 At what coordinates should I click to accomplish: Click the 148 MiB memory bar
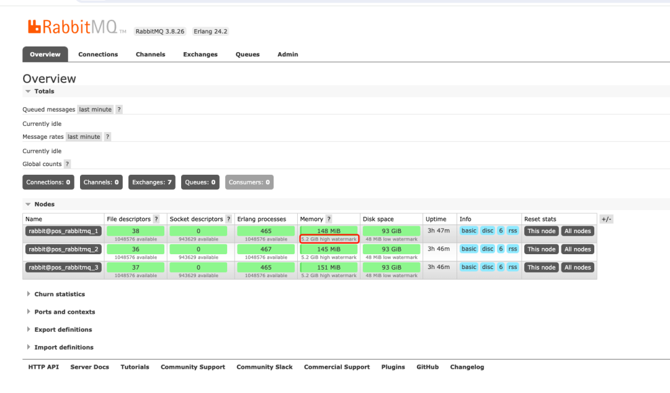tap(329, 231)
